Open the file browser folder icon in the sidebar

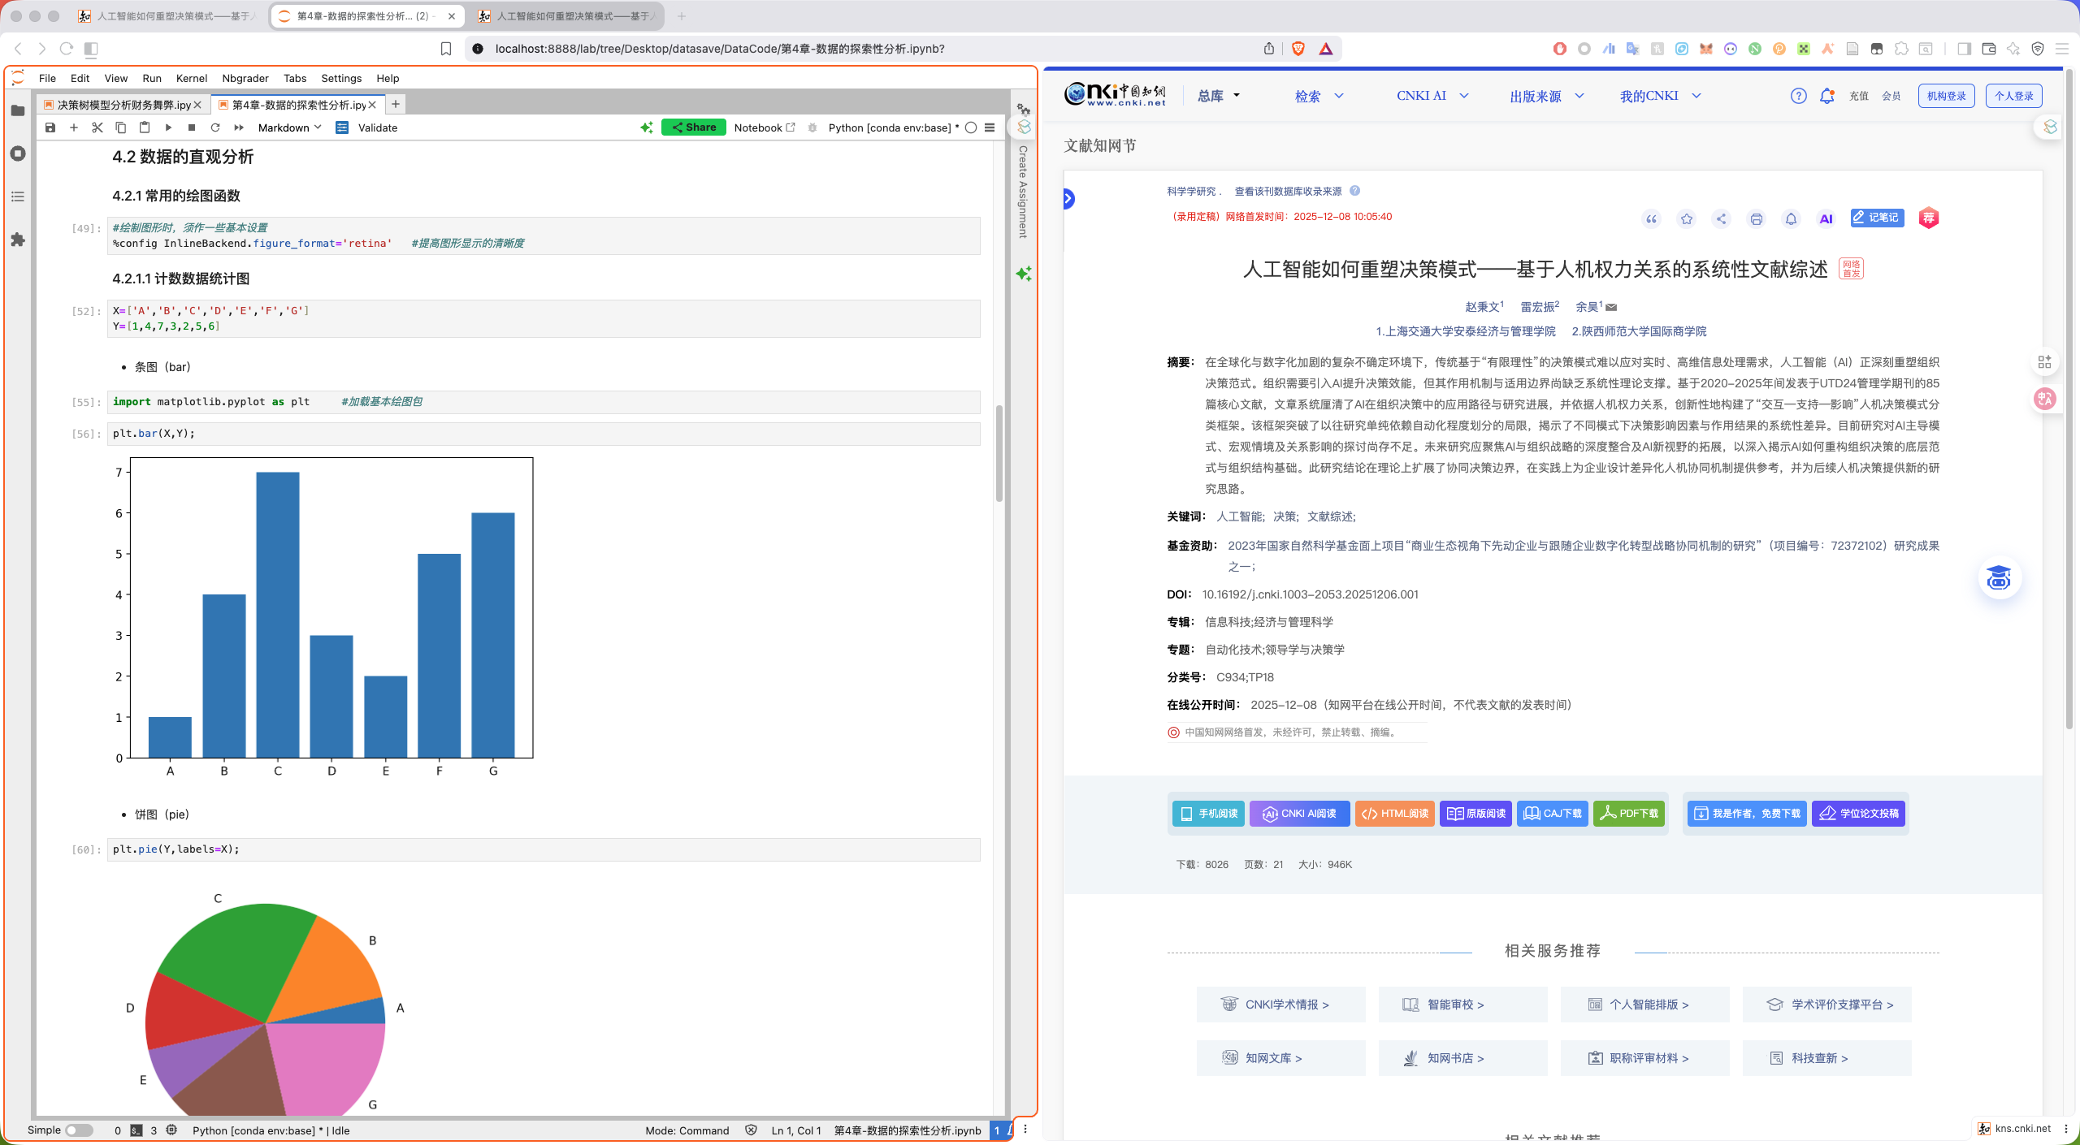(18, 110)
